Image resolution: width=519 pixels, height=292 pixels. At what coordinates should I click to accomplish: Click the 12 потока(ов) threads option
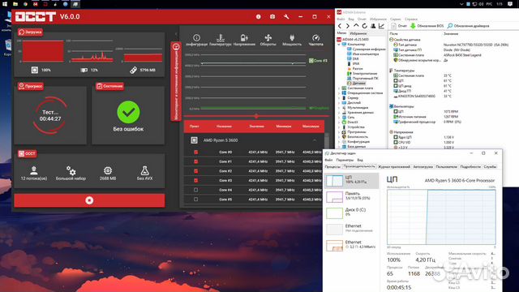click(x=34, y=173)
